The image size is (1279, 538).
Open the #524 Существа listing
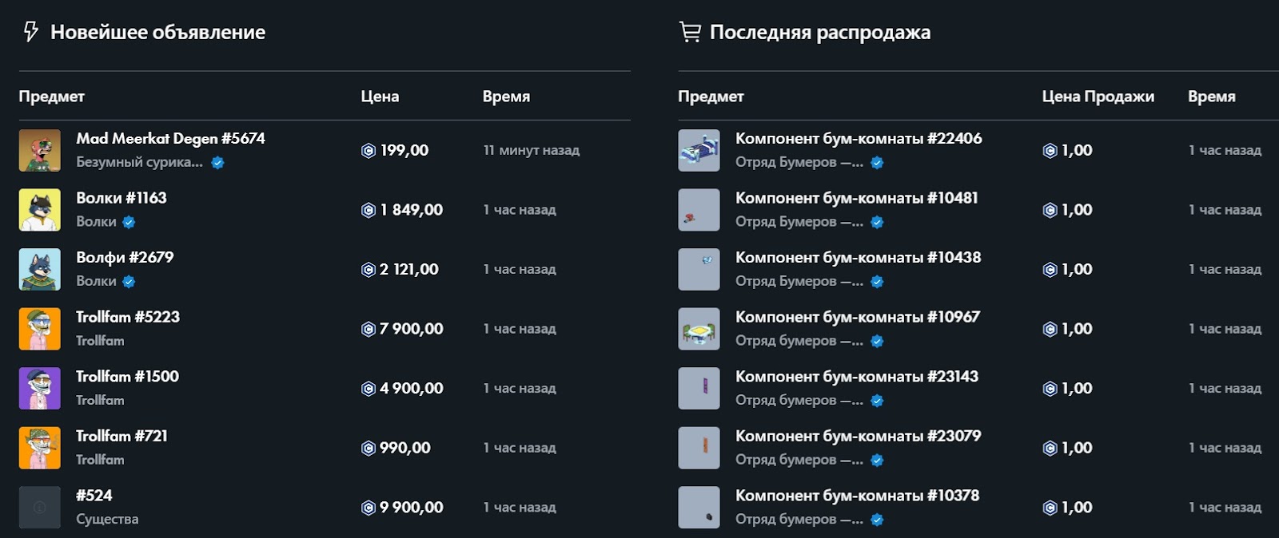click(x=94, y=496)
